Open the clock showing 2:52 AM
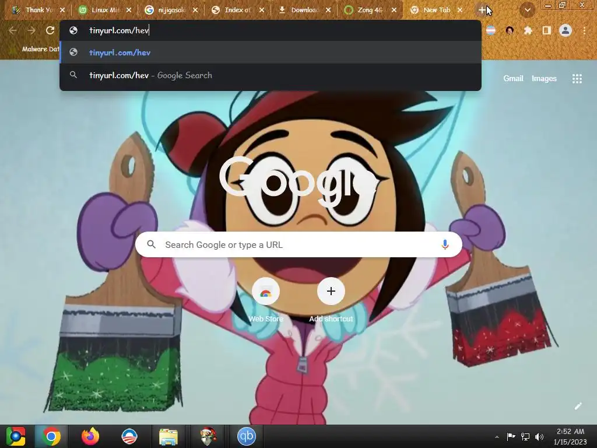Screen dimensions: 597x448 [x=570, y=436]
